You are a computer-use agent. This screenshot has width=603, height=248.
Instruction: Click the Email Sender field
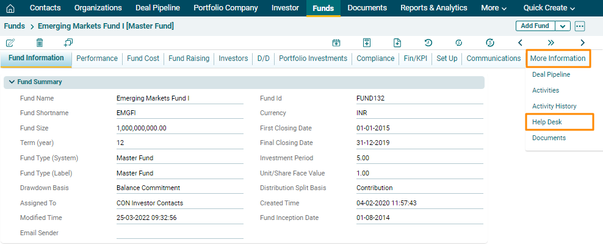click(x=179, y=233)
